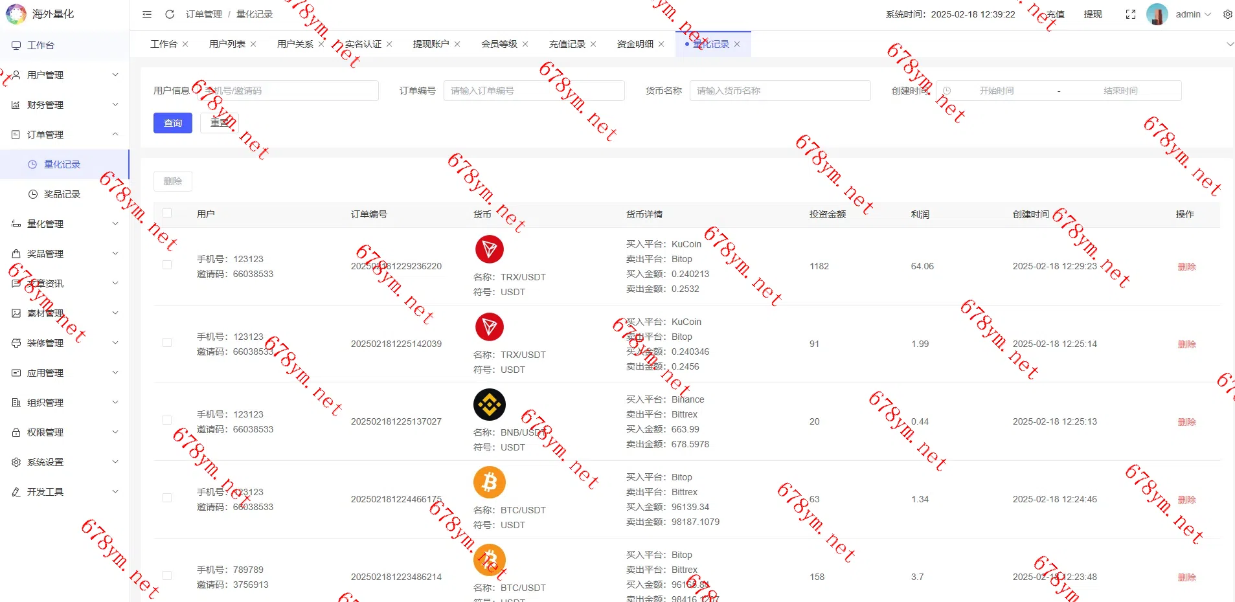
Task: Toggle fullscreen mode icon
Action: [x=1131, y=14]
